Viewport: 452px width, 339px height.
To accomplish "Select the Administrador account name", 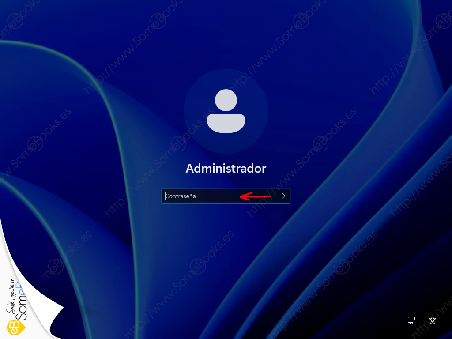I will (x=226, y=168).
